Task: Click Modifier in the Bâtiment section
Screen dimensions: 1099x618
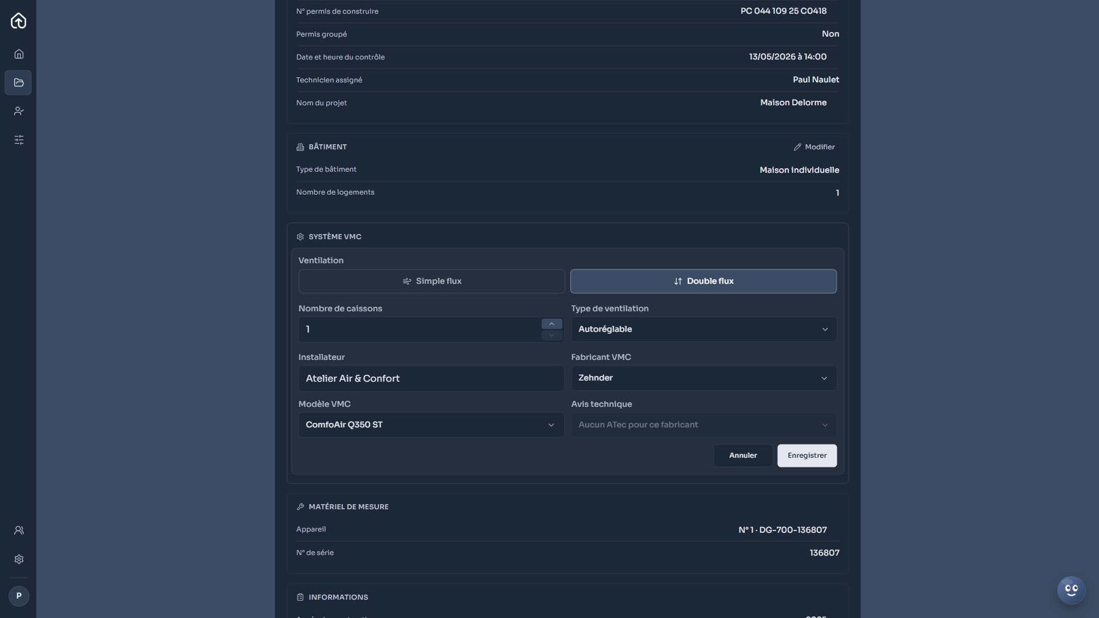Action: pyautogui.click(x=814, y=147)
